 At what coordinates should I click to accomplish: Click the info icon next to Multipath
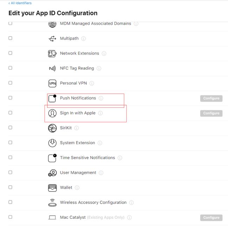[83, 38]
